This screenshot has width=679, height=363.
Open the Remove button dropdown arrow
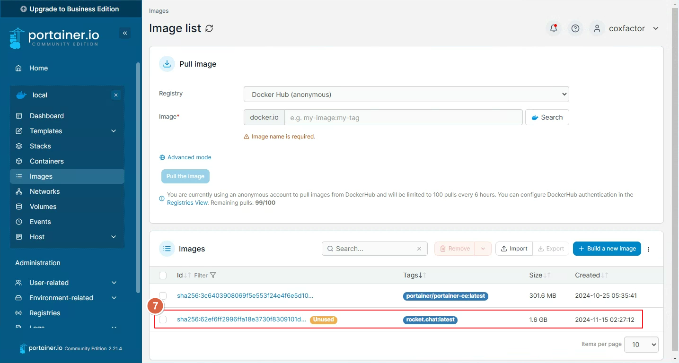483,249
